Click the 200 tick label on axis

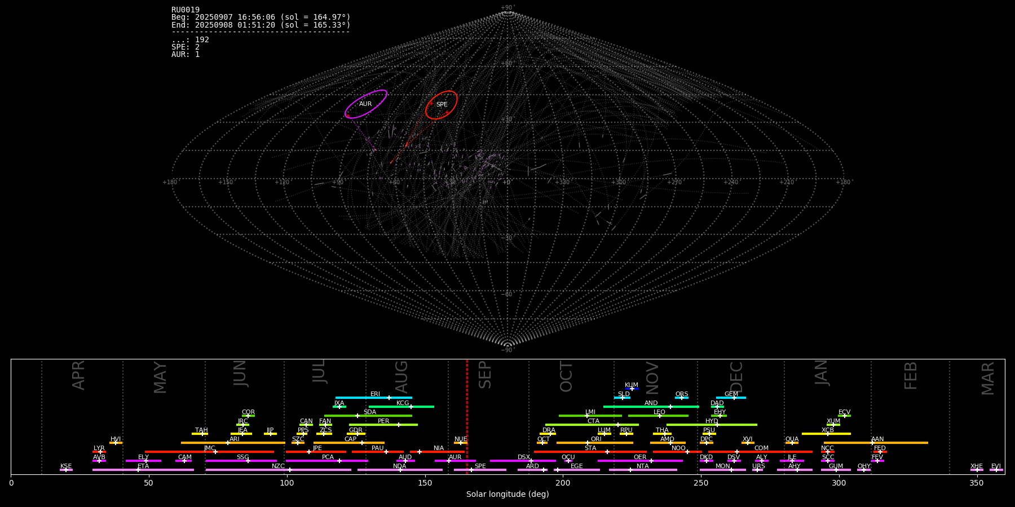tap(563, 483)
